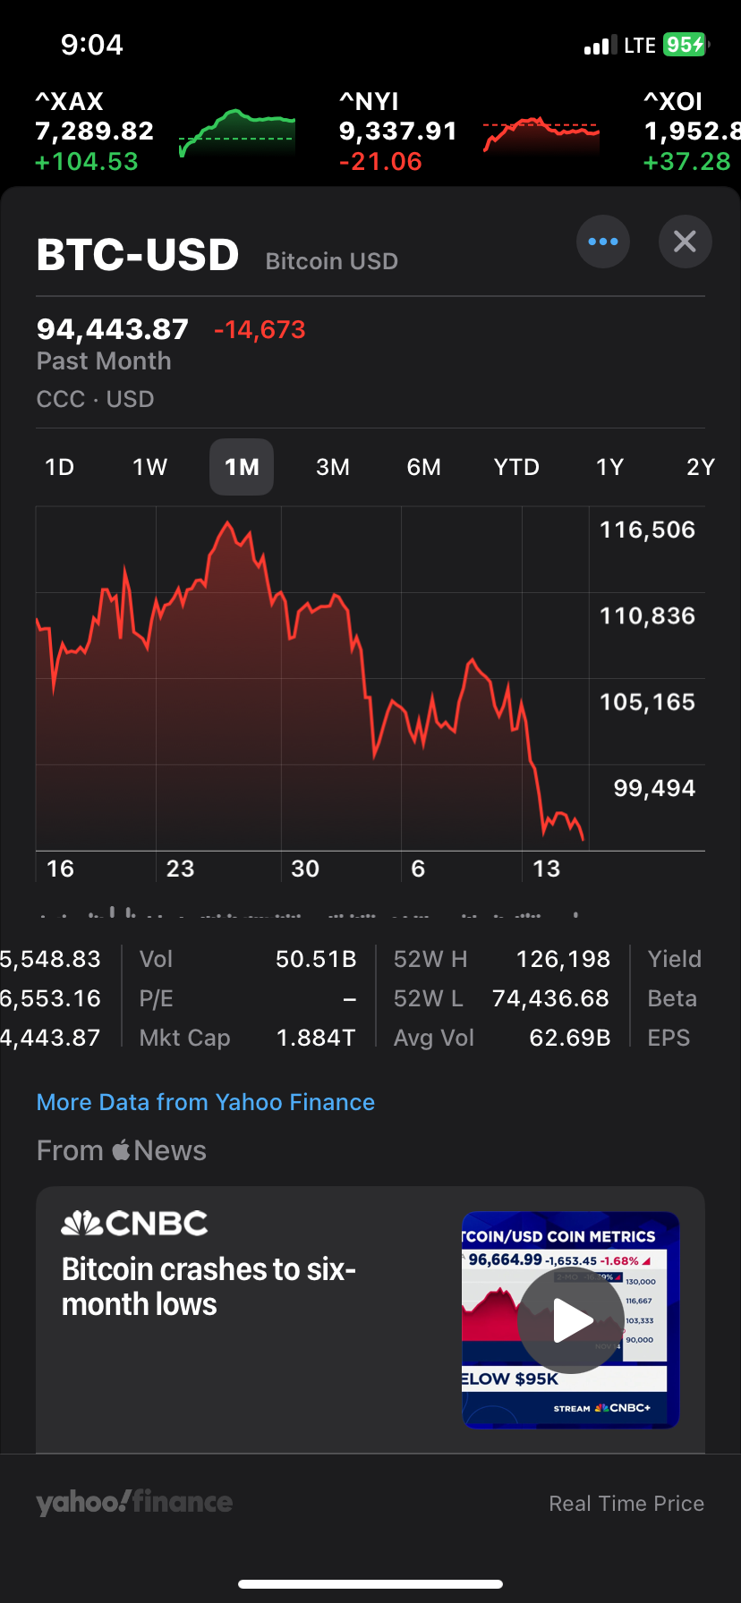
Task: Tap the Yahoo Finance logo
Action: tap(134, 1503)
